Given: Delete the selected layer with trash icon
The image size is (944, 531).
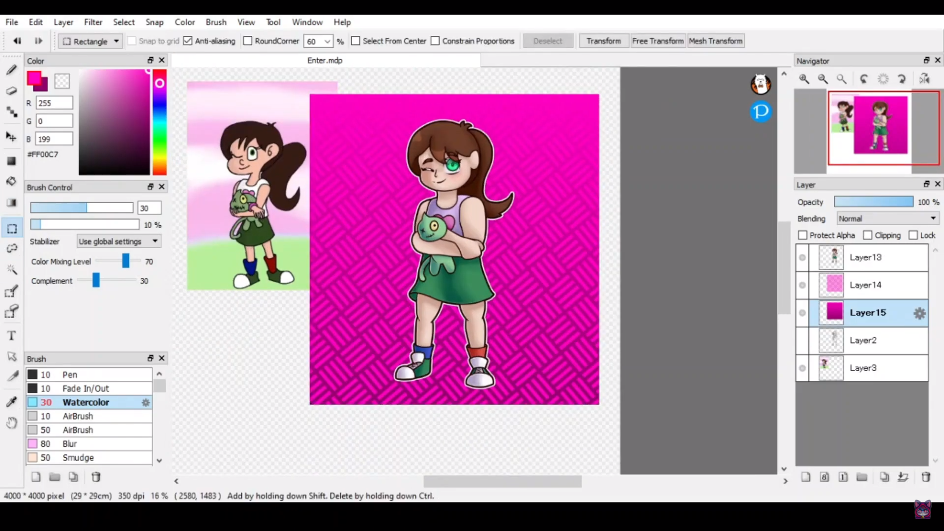Looking at the screenshot, I should [x=926, y=477].
